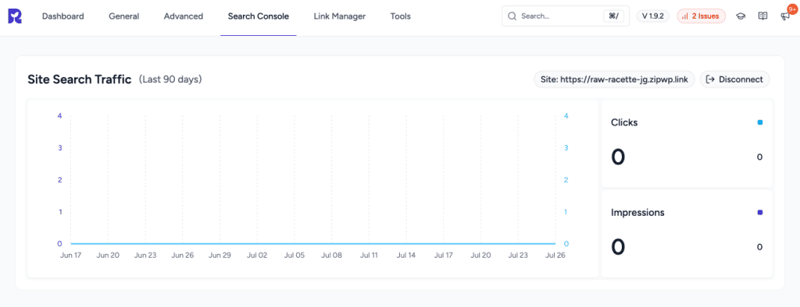The width and height of the screenshot is (800, 307).
Task: Click the Jul 02 axis label
Action: 256,255
